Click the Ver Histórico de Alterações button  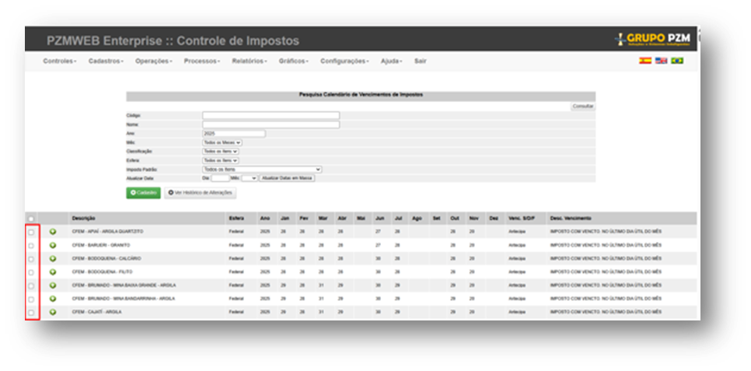[x=200, y=192]
